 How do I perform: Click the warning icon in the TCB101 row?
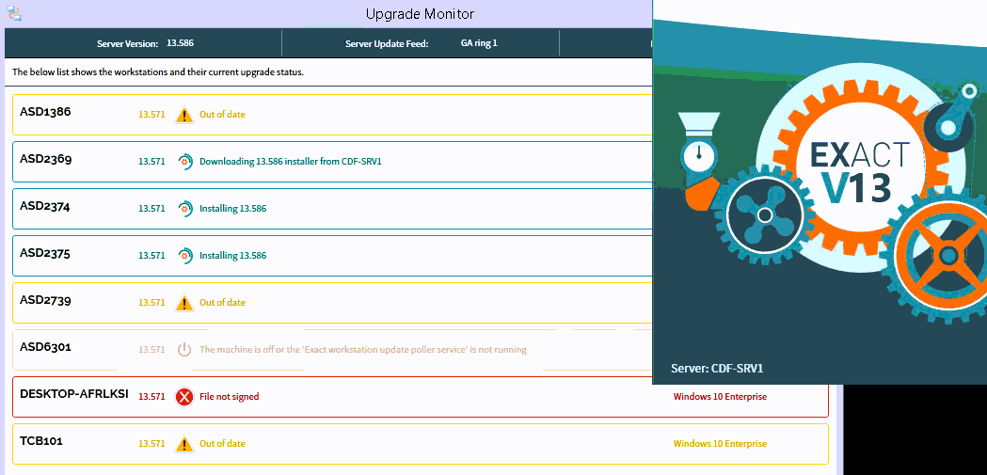coord(183,444)
